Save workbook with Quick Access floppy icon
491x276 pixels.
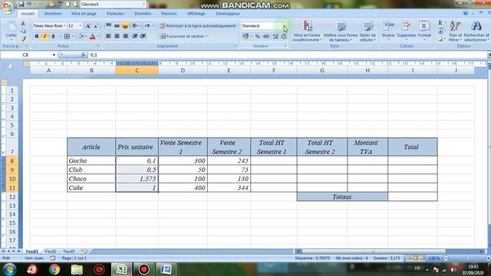21,5
